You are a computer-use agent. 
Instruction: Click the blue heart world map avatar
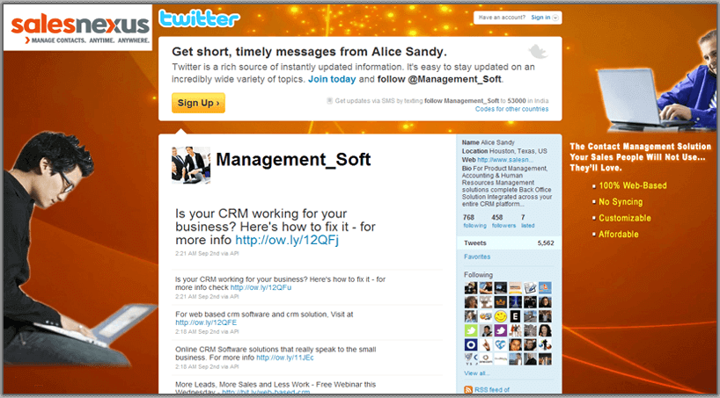pos(501,344)
